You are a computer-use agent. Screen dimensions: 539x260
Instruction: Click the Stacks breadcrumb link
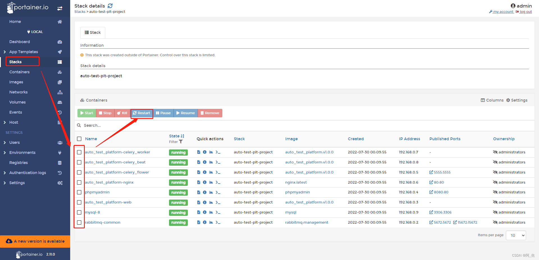80,12
